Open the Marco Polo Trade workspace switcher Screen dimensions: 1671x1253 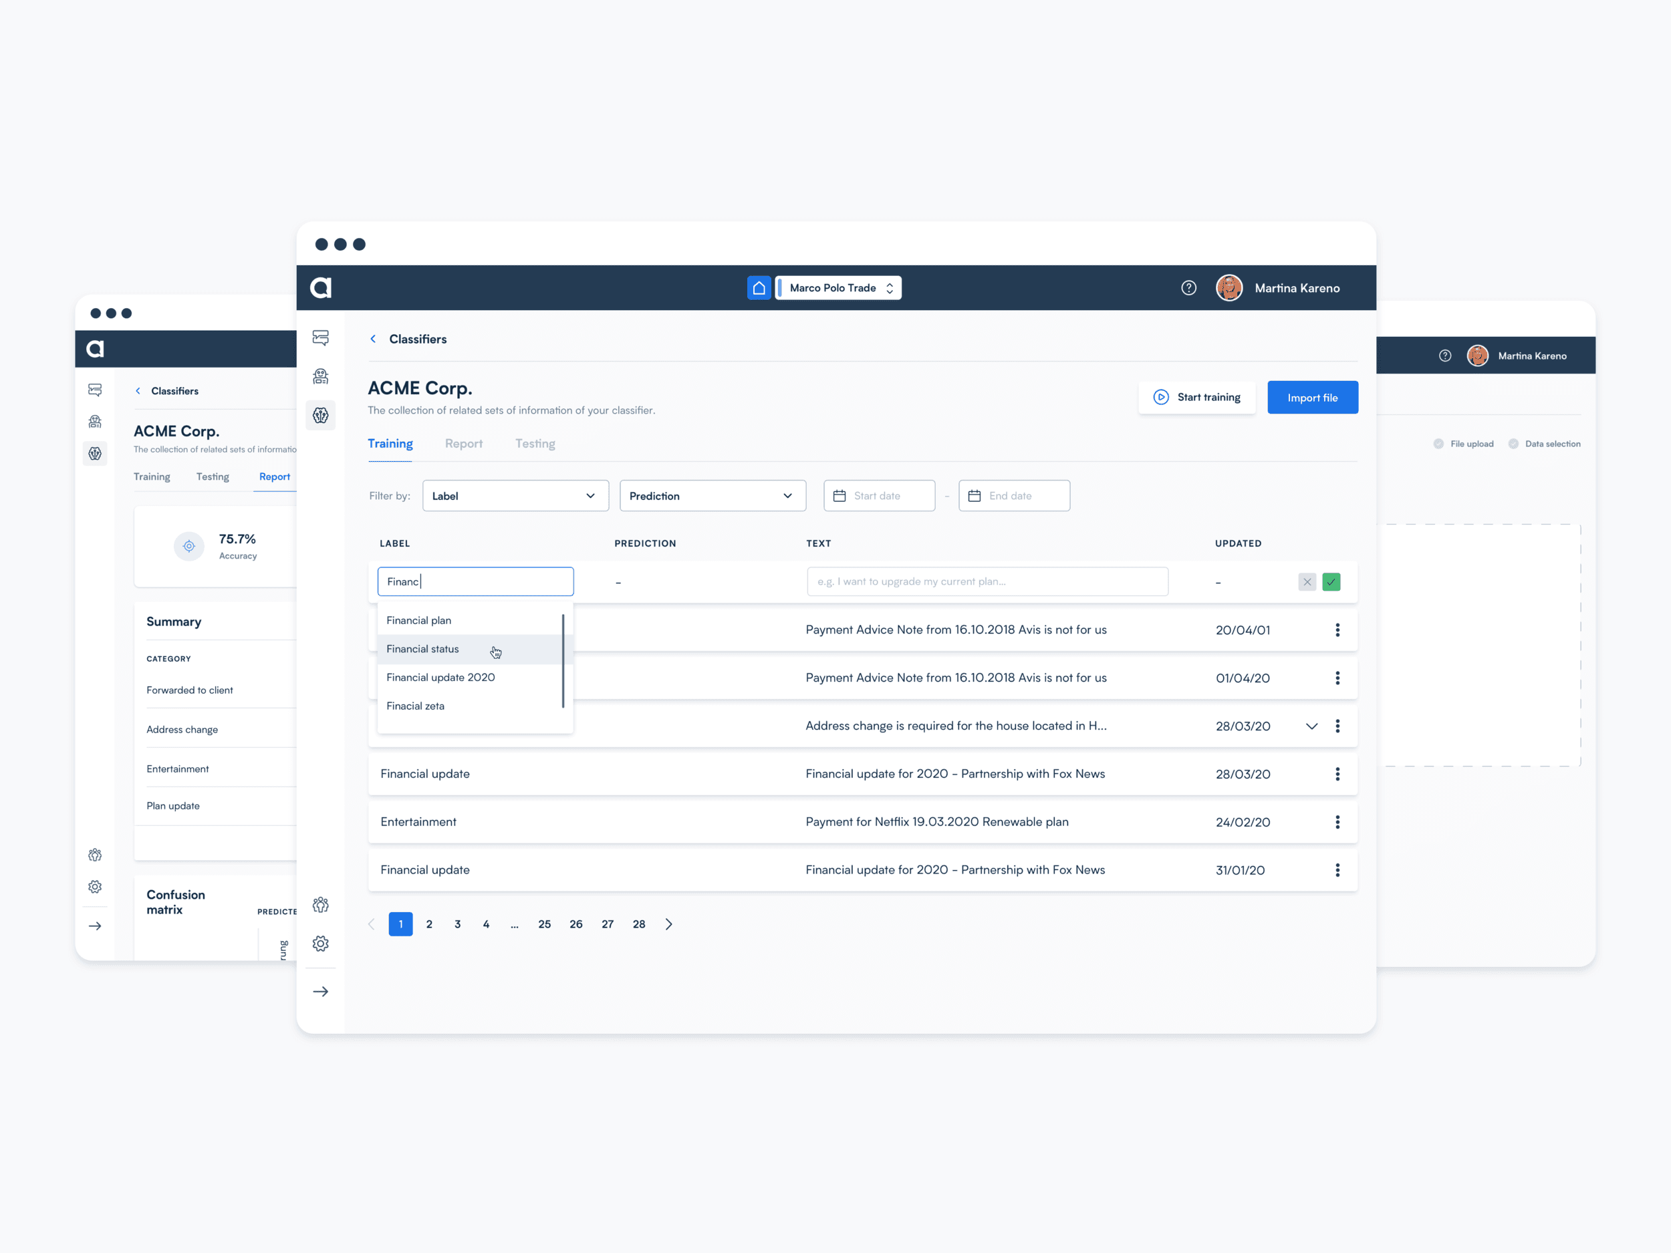pyautogui.click(x=839, y=288)
